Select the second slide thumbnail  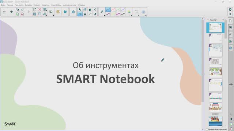[215, 38]
